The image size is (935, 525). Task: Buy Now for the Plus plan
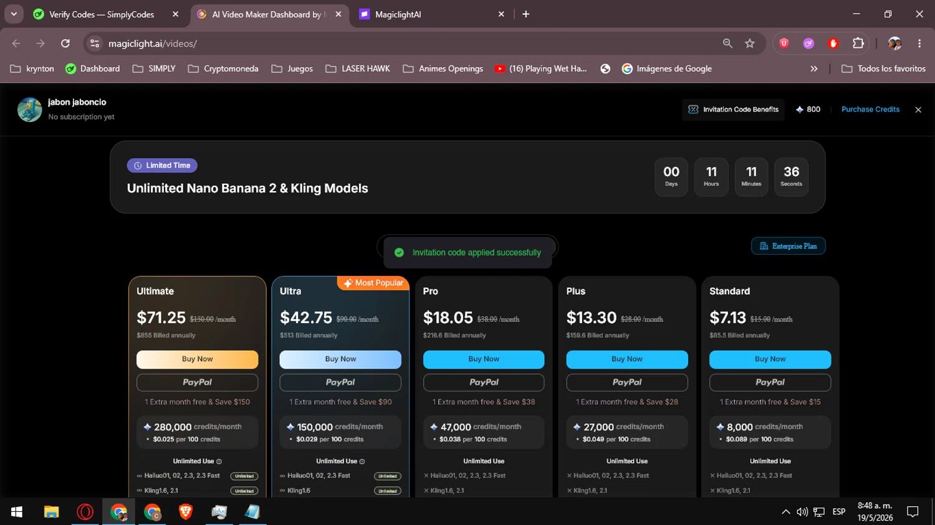[x=627, y=359]
